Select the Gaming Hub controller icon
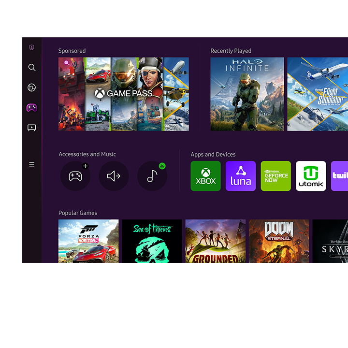348x348 pixels. click(x=32, y=108)
